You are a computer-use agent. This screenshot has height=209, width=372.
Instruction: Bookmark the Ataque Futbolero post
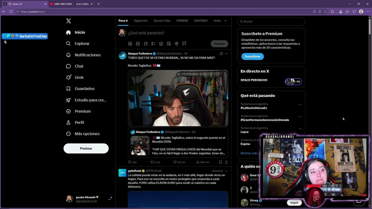pyautogui.click(x=221, y=162)
